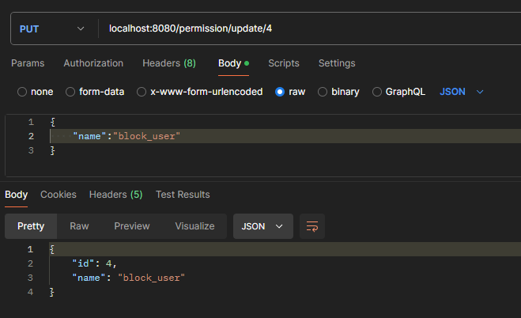Open the PUT HTTP method dropdown
Image resolution: width=521 pixels, height=318 pixels.
point(51,28)
